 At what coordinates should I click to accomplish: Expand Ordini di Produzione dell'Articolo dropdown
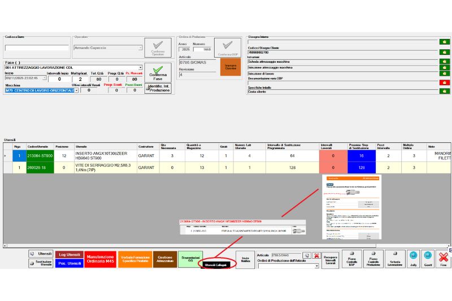tap(316, 266)
